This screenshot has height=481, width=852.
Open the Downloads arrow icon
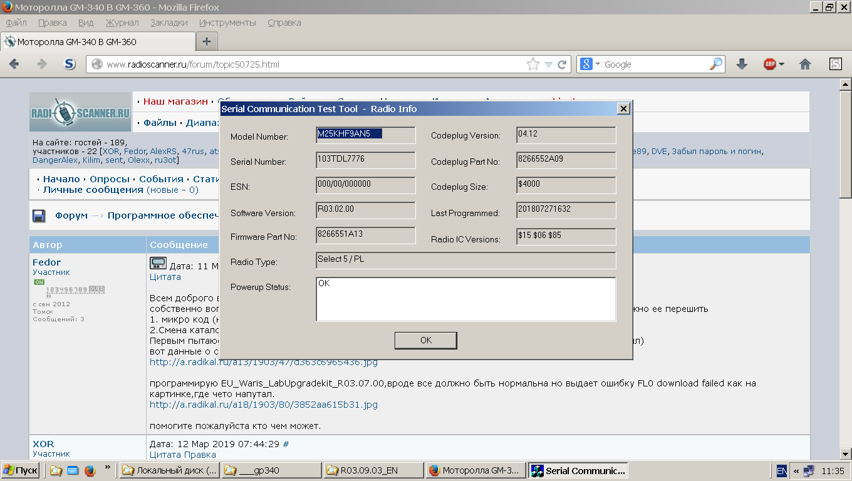tap(742, 64)
